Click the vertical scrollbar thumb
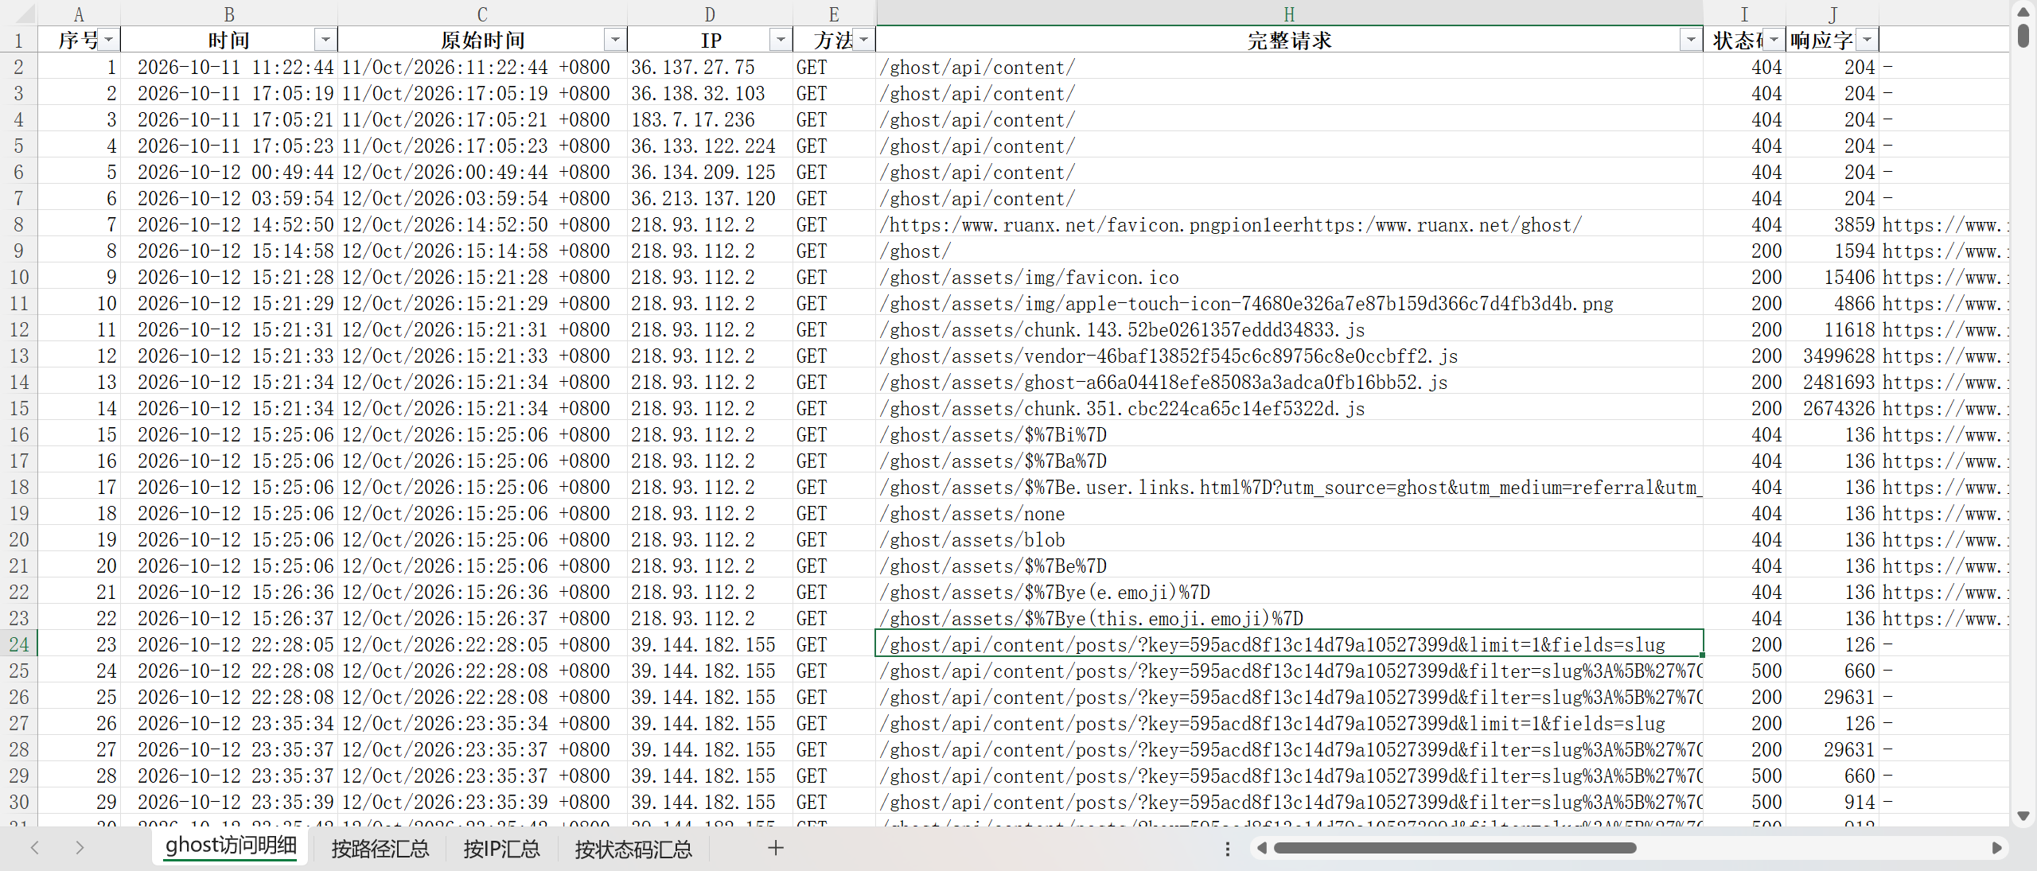Image resolution: width=2037 pixels, height=871 pixels. pyautogui.click(x=2023, y=36)
